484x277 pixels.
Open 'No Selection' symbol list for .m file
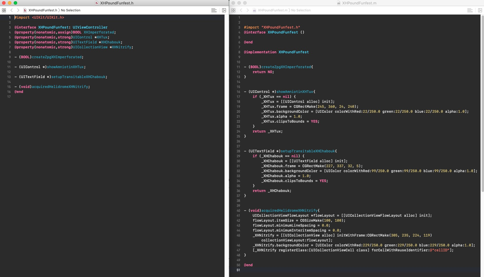click(301, 10)
